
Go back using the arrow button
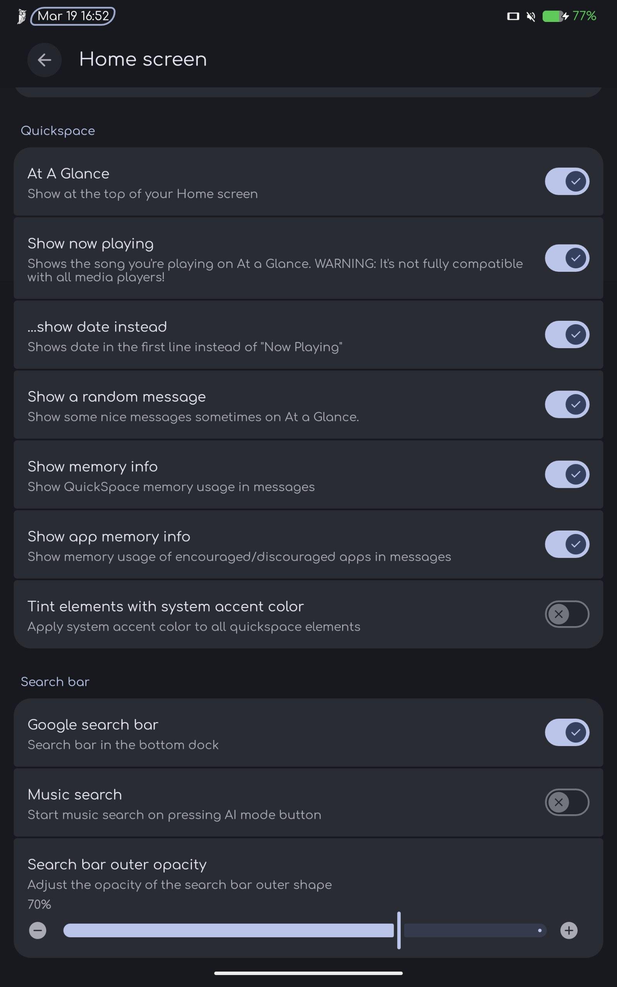44,60
